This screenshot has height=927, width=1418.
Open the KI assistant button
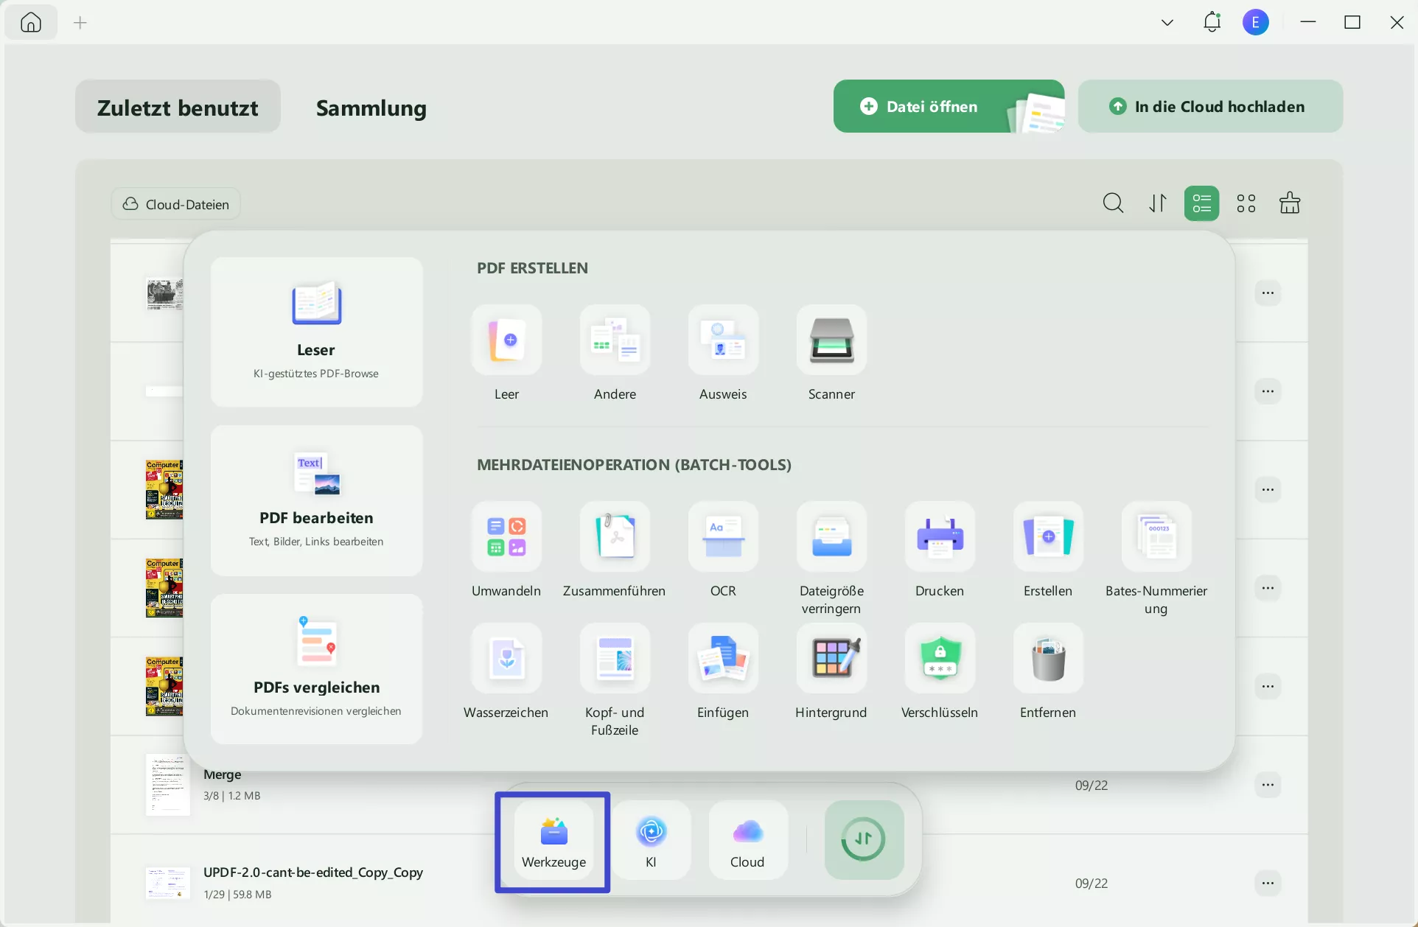[651, 840]
